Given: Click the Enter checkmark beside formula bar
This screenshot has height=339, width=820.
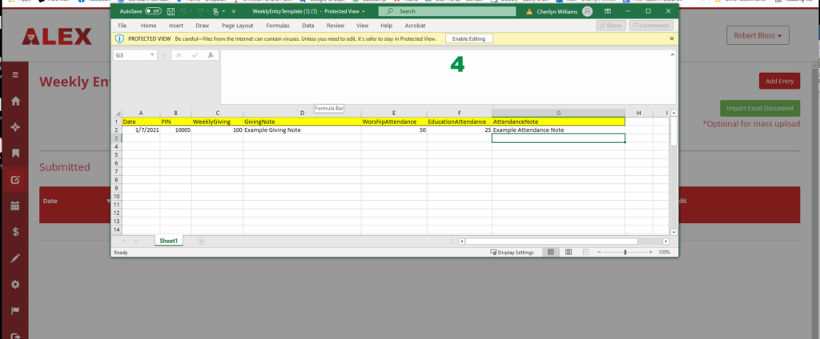Looking at the screenshot, I should click(x=195, y=55).
